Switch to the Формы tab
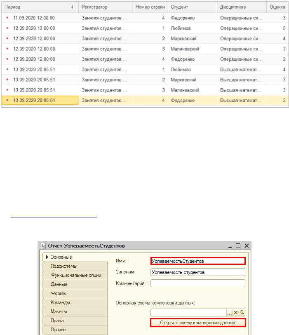The height and width of the screenshot is (335, 289). (75, 293)
